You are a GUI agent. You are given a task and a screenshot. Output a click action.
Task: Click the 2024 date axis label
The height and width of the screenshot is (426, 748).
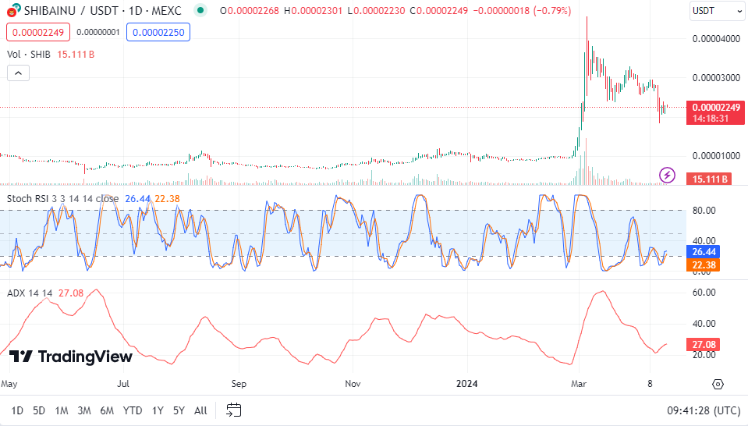(x=466, y=384)
